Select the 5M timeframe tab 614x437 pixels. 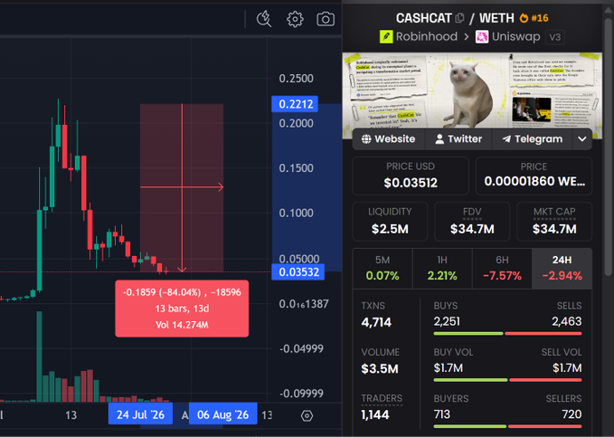pyautogui.click(x=383, y=269)
